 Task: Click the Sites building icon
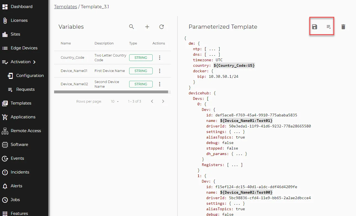coord(5,34)
